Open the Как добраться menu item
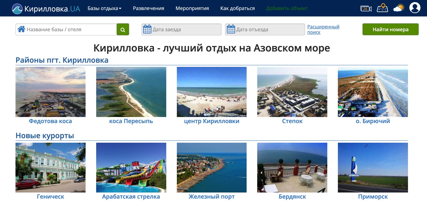427x207 pixels. (x=238, y=8)
